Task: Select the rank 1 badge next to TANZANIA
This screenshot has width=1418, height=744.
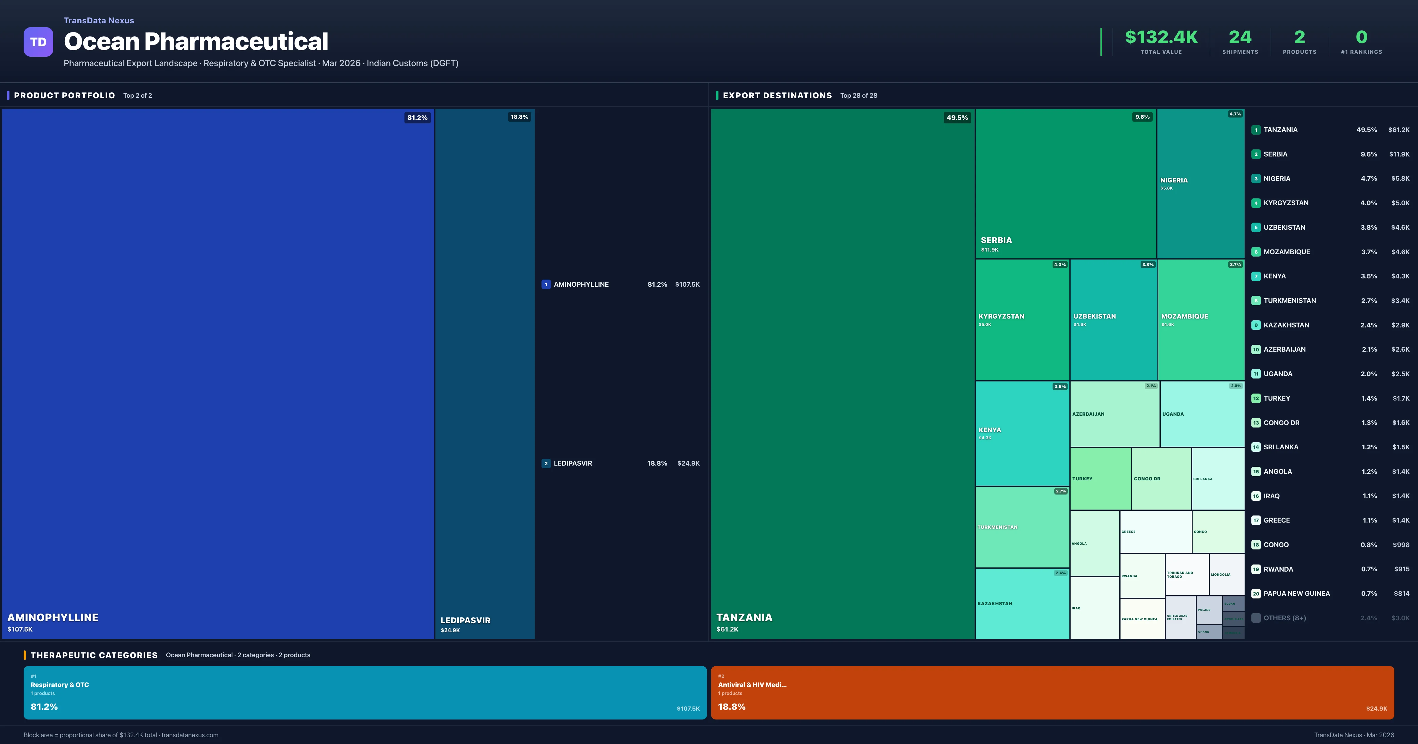Action: pyautogui.click(x=1256, y=129)
